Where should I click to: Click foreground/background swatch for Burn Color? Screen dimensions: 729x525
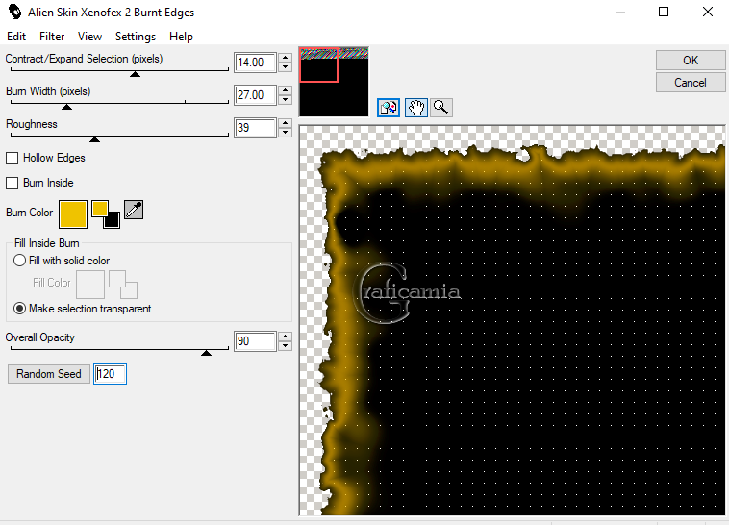coord(106,214)
